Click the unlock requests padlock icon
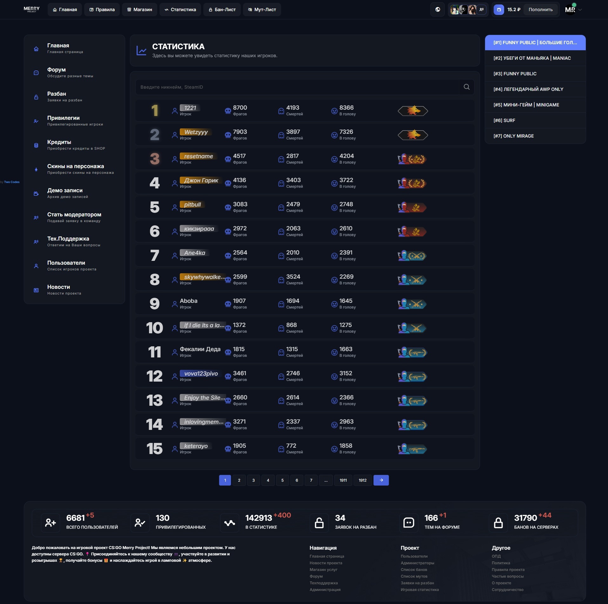The width and height of the screenshot is (608, 604). 319,523
